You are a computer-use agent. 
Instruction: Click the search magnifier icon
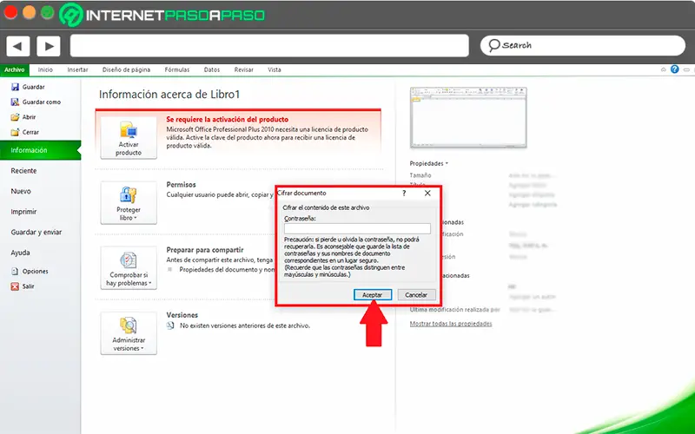point(494,45)
